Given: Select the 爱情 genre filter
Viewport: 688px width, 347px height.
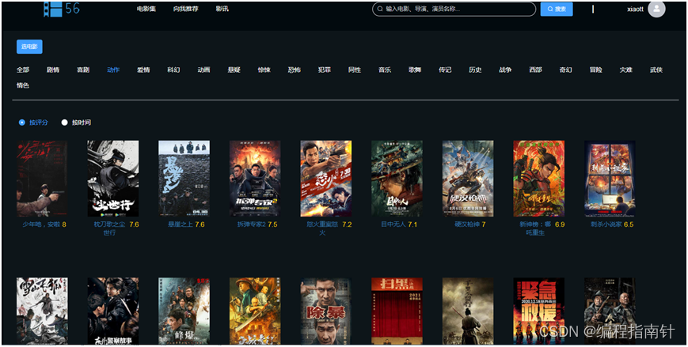Looking at the screenshot, I should [143, 70].
